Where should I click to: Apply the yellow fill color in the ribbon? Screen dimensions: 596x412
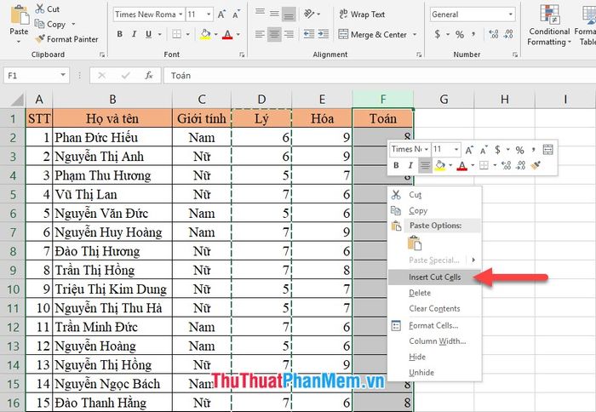[x=205, y=34]
